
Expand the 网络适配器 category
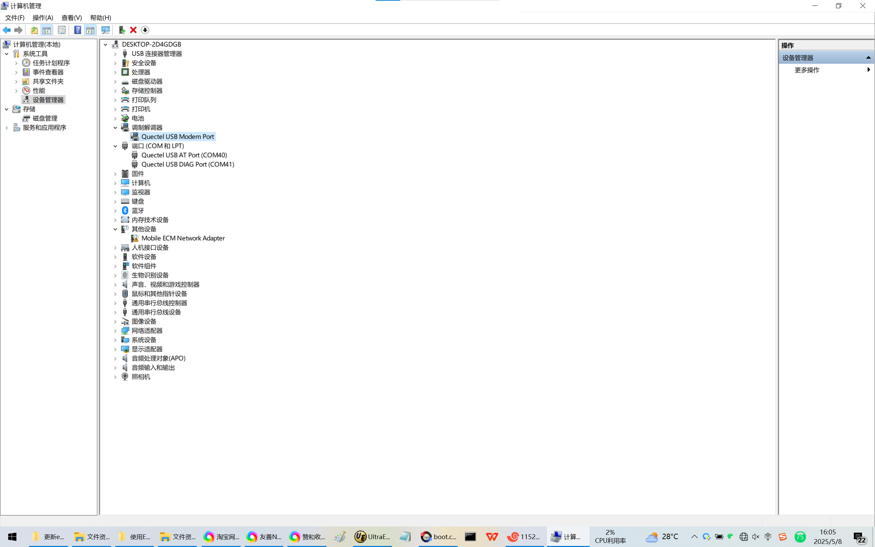click(115, 331)
